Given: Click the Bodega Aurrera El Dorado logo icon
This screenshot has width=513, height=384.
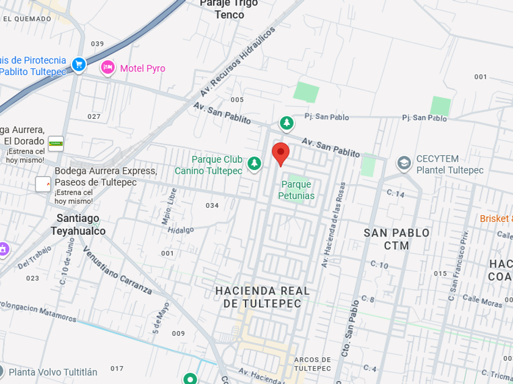Looking at the screenshot, I should point(56,144).
